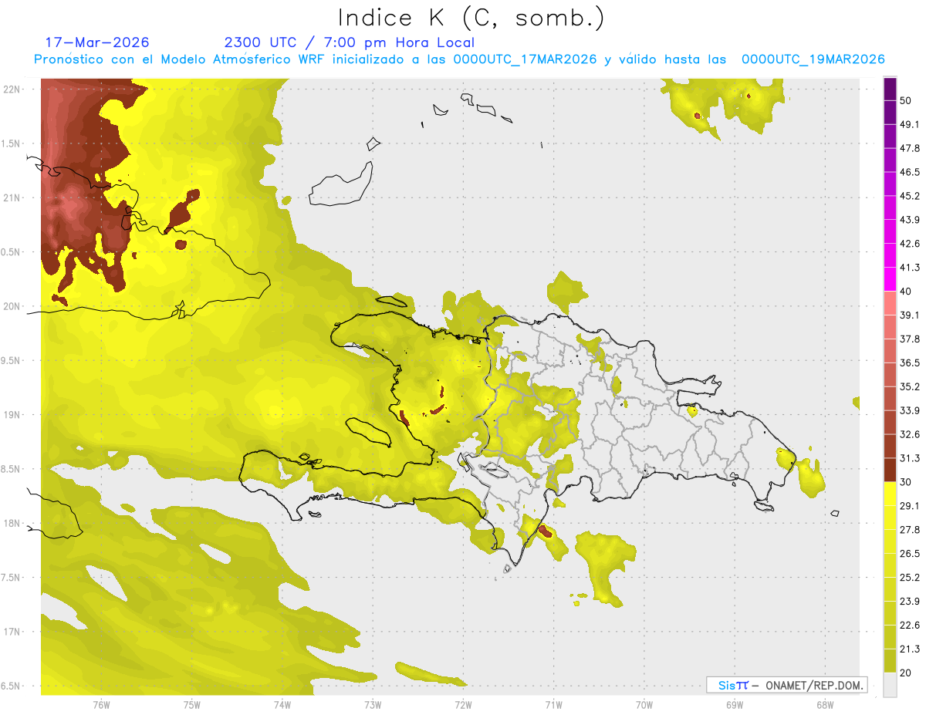Click the legend value "29.1"
The image size is (926, 715).
click(910, 506)
